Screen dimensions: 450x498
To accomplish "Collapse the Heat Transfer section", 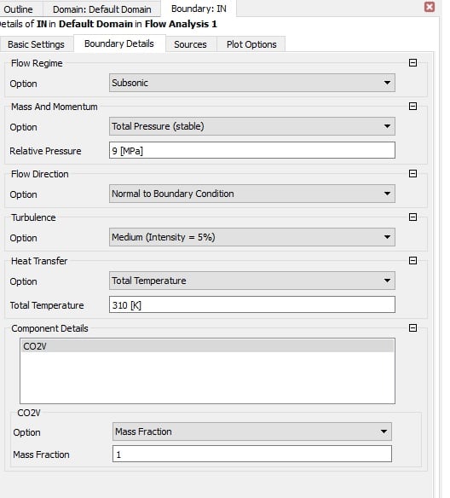I will (412, 260).
